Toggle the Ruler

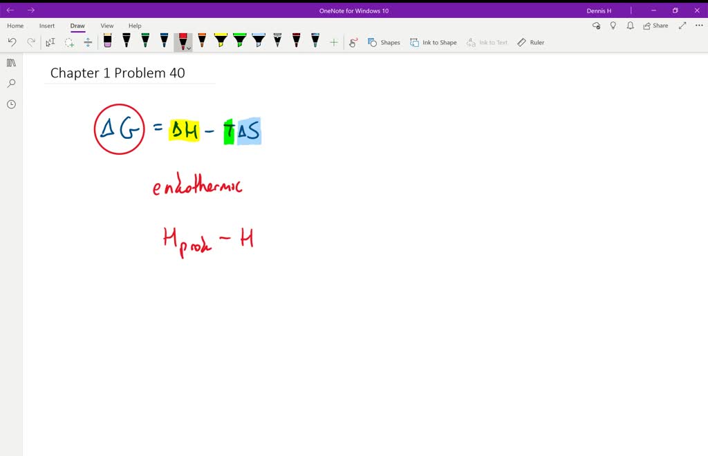tap(531, 42)
